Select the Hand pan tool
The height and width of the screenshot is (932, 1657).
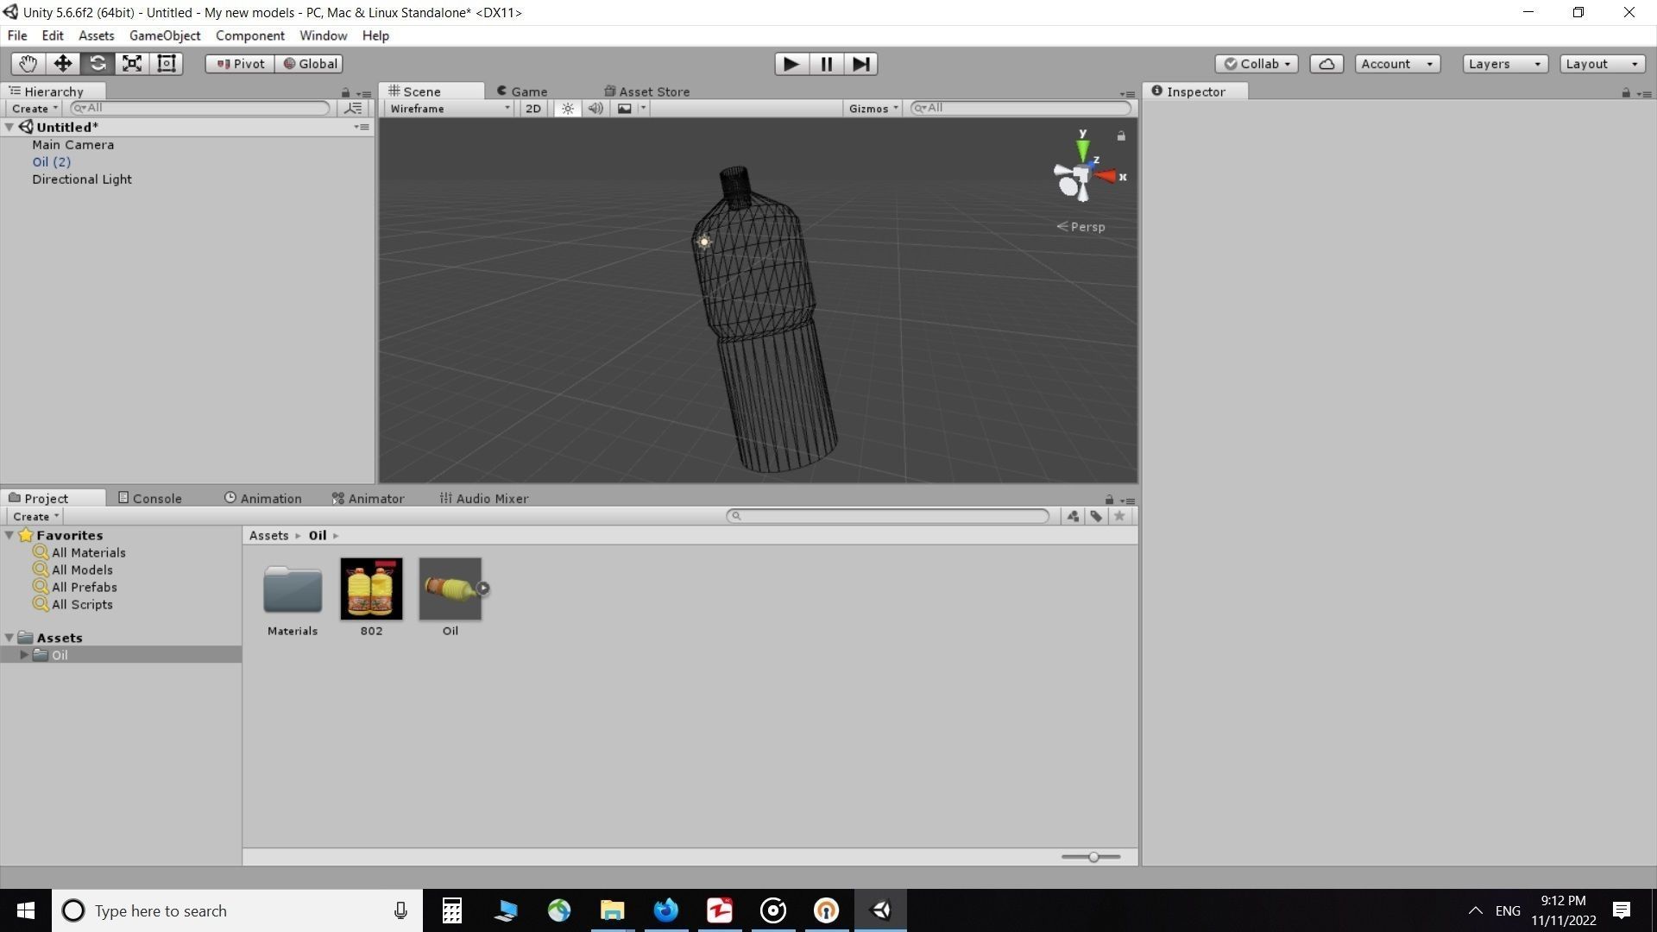pos(27,63)
